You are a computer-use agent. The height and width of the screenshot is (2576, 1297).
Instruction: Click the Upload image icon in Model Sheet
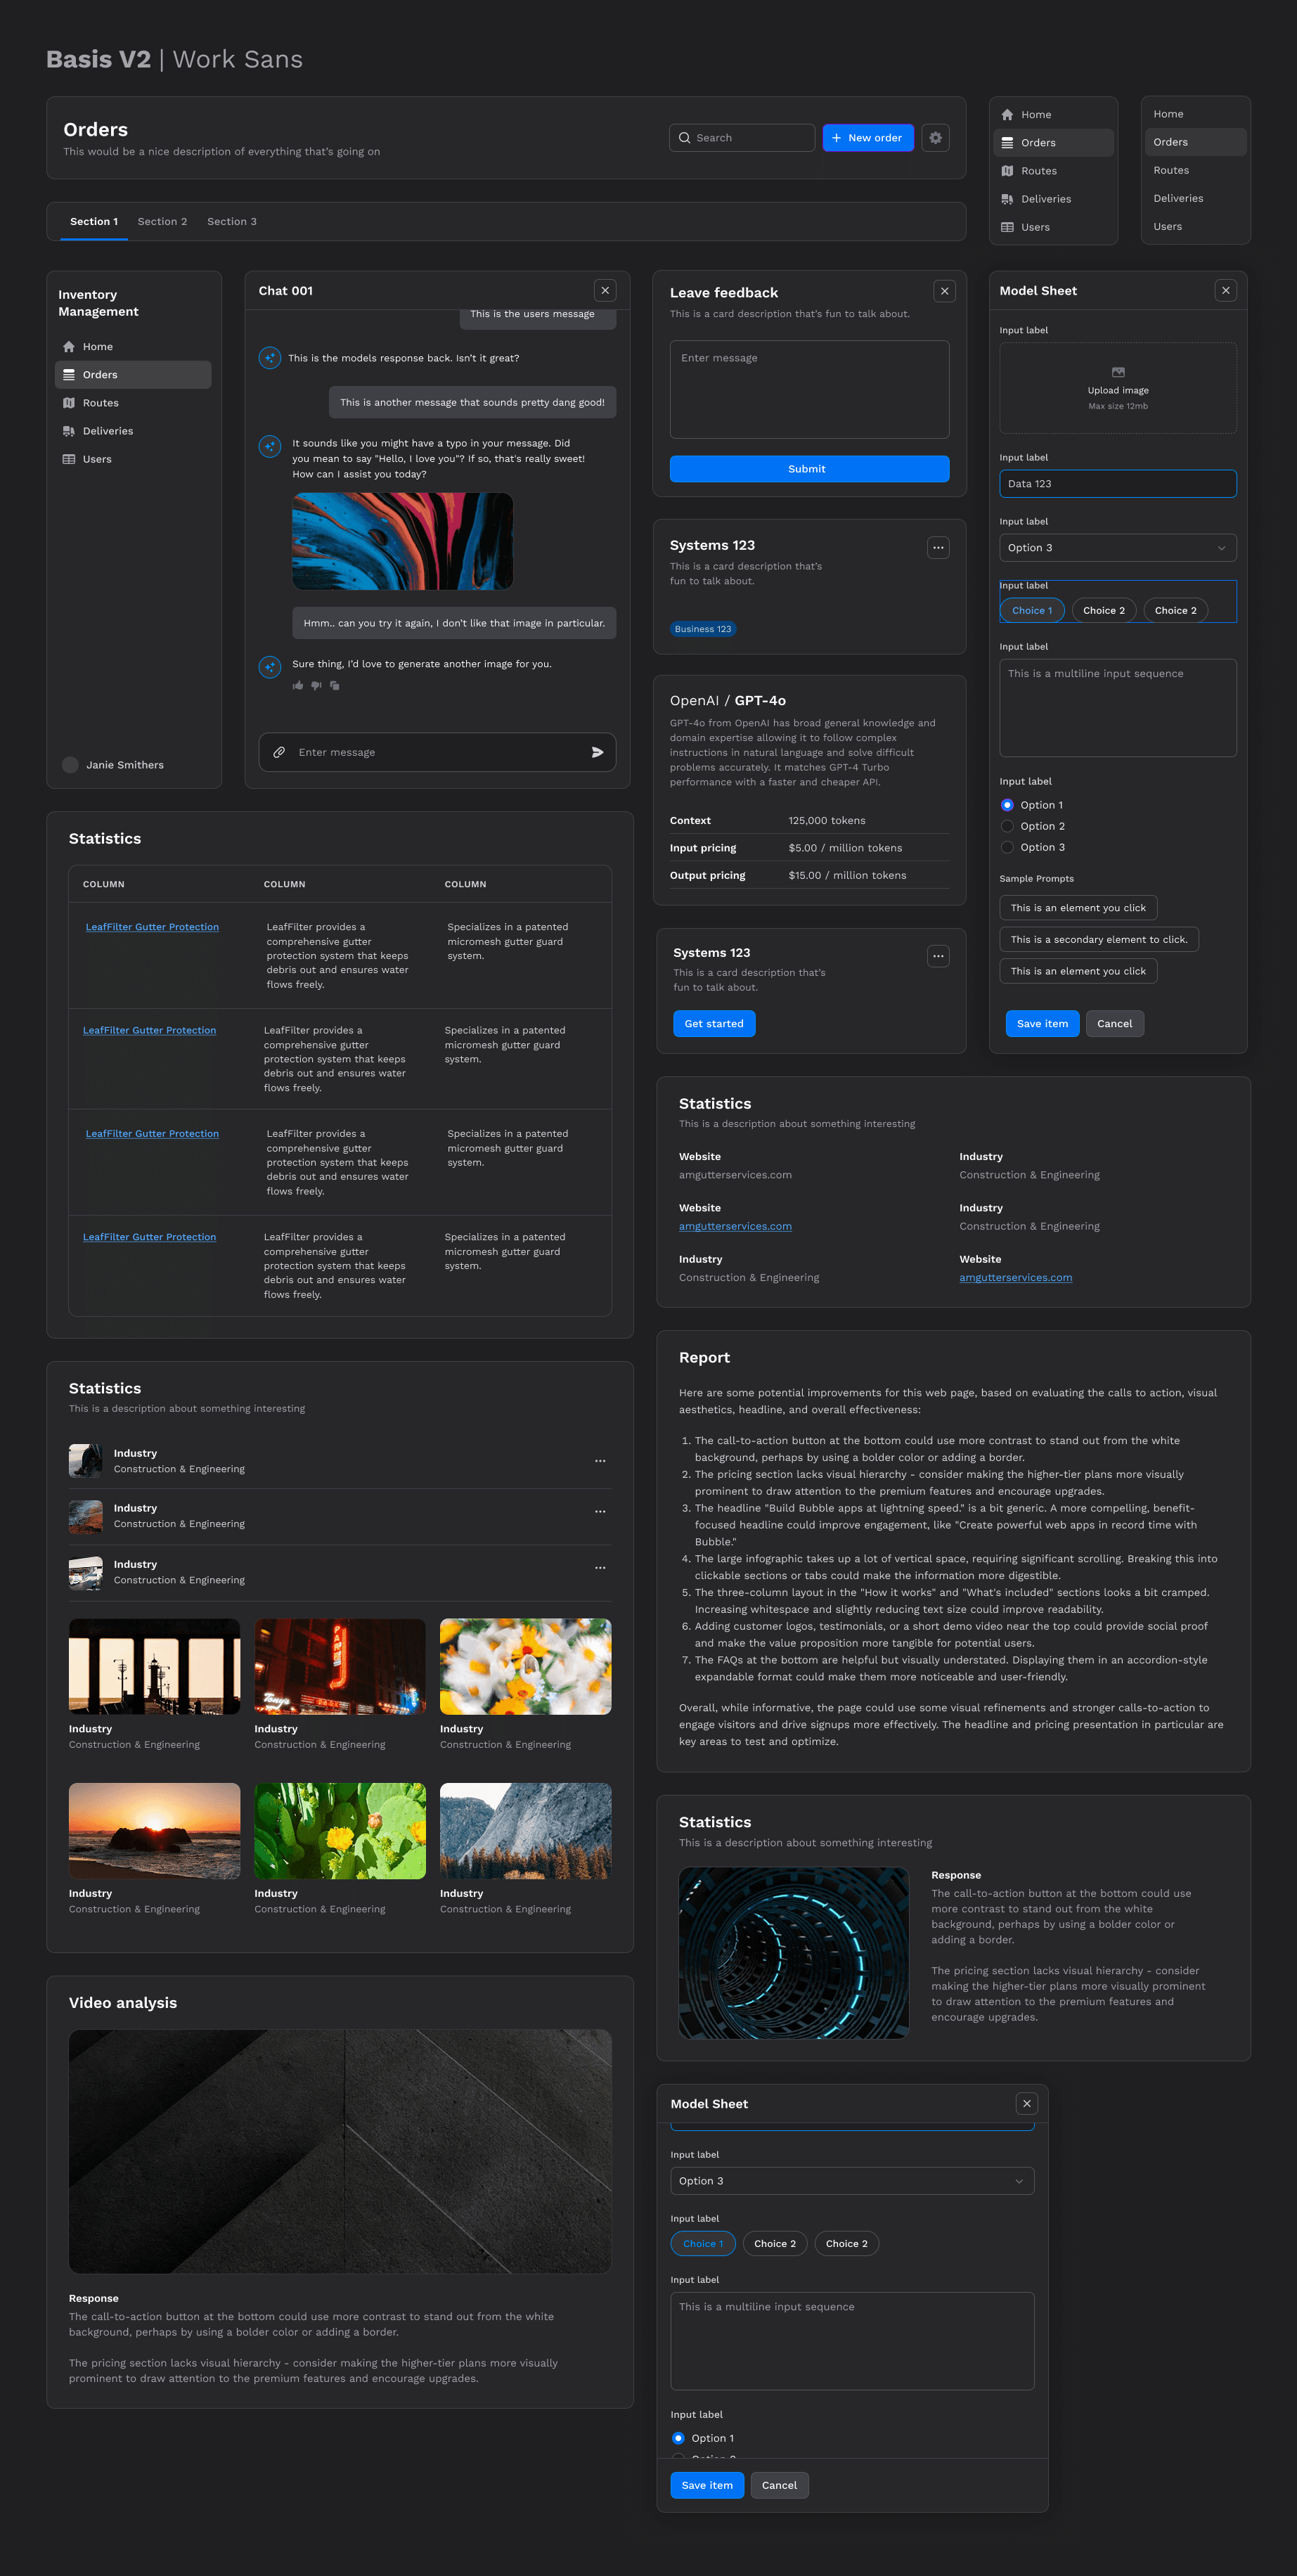click(1118, 372)
